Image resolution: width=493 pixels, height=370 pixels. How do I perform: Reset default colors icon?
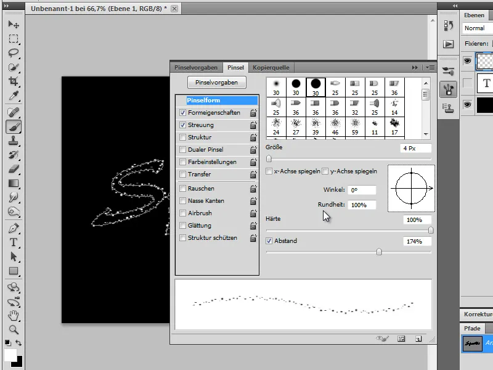click(x=8, y=343)
